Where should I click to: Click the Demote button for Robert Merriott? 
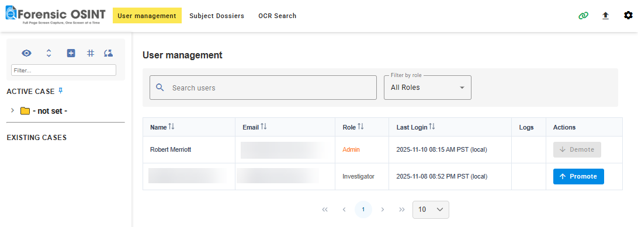pyautogui.click(x=577, y=149)
